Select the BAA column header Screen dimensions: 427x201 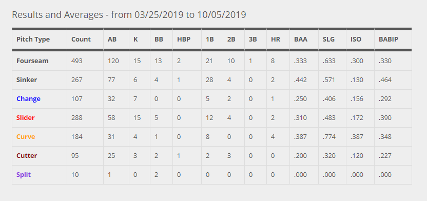[x=301, y=39]
